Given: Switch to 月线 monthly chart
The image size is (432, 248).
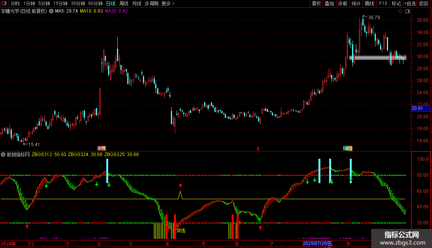Looking at the screenshot, I should (136, 3).
